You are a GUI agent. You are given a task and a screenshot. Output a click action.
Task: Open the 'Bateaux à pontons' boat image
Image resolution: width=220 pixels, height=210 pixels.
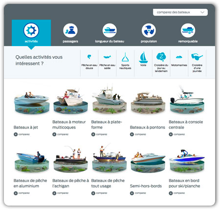148,103
